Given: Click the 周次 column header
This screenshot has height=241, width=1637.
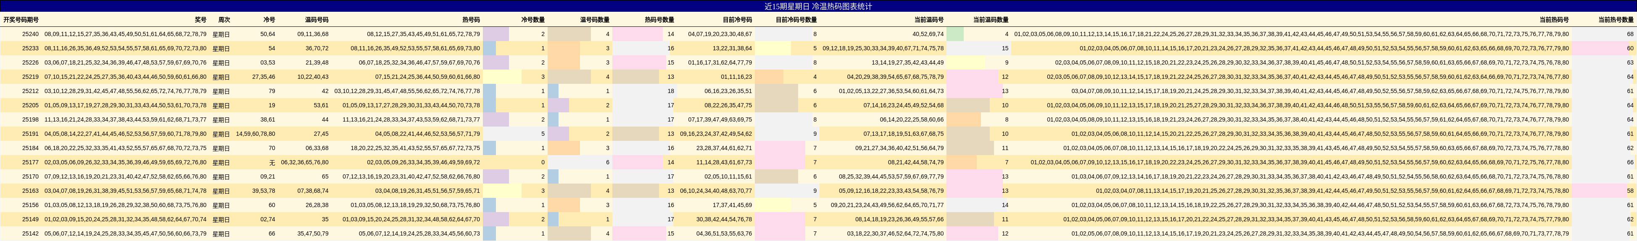Looking at the screenshot, I should (x=224, y=20).
